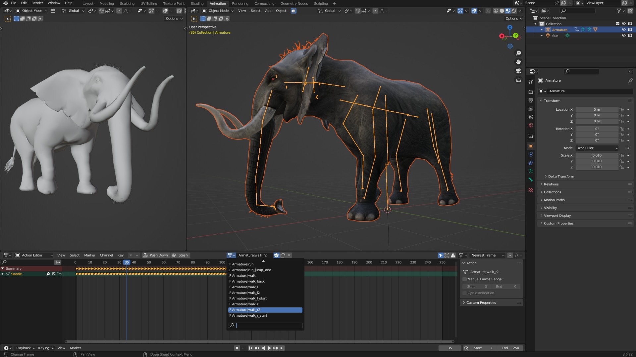Add a new collection in the outliner

[x=630, y=11]
